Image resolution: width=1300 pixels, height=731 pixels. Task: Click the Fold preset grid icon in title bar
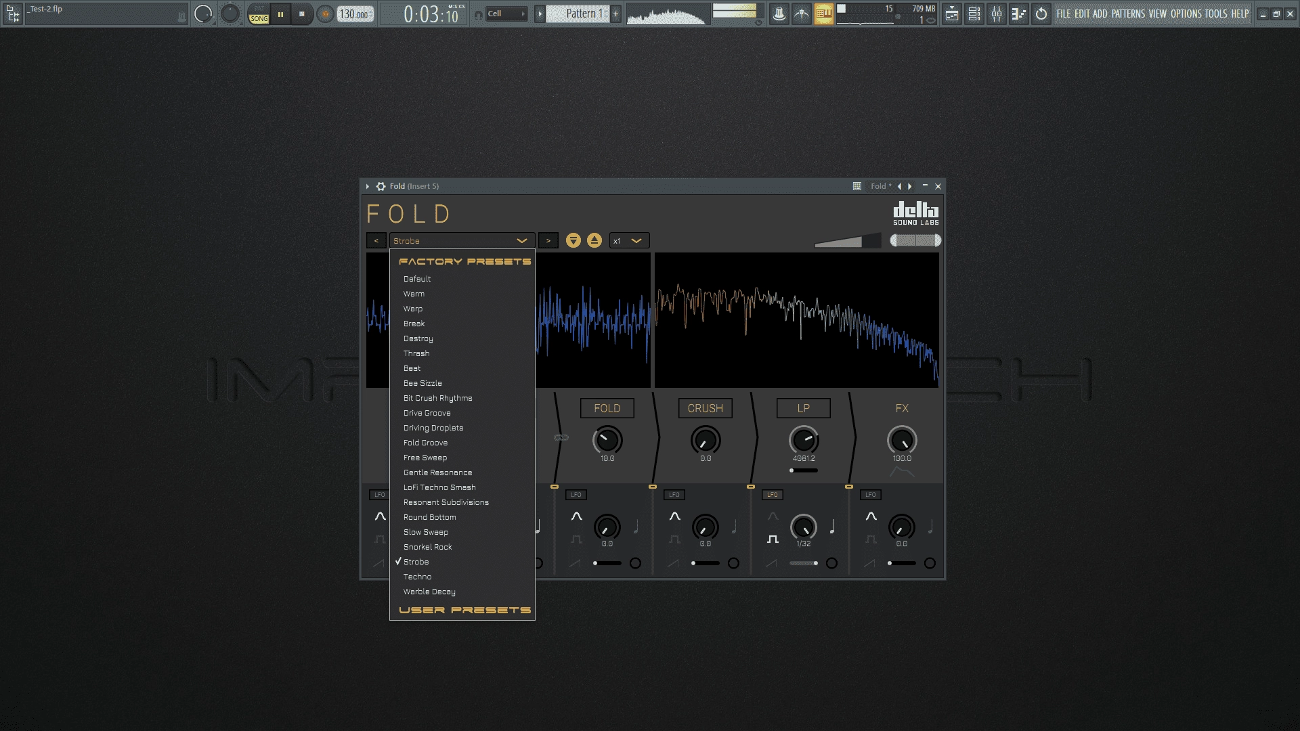click(857, 186)
